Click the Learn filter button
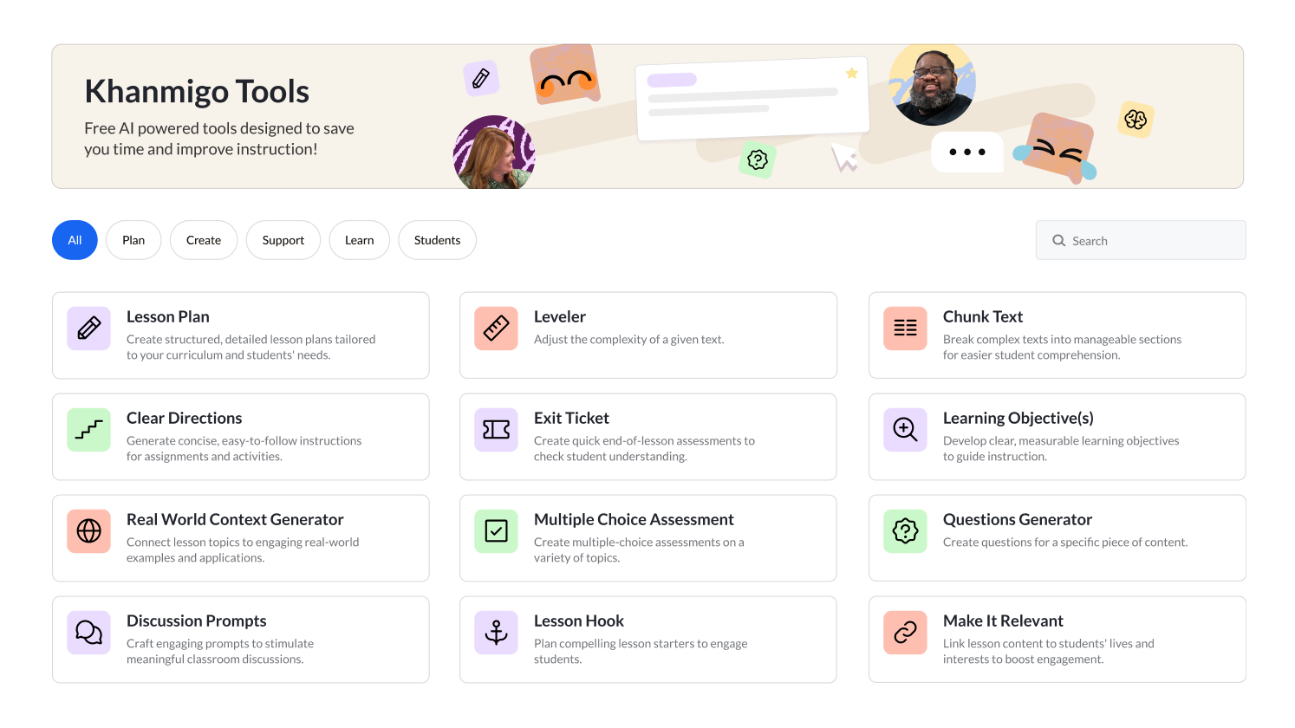Screen dimensions: 1295x728 [x=360, y=240]
